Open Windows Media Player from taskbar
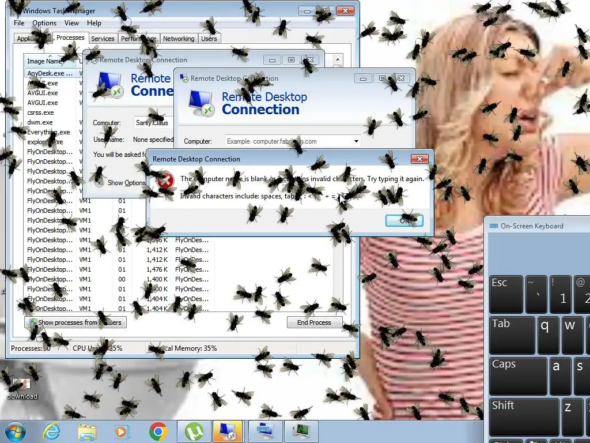590x443 pixels. (122, 432)
